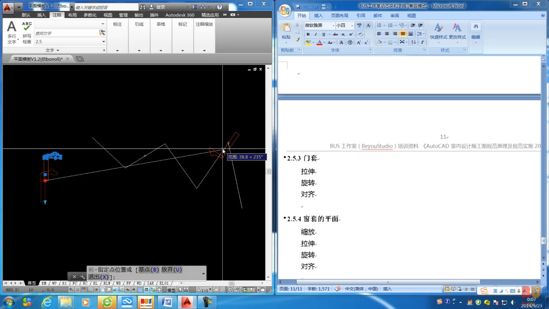Open the AutoCAD application menu (red A)
The height and width of the screenshot is (309, 549).
coord(7,7)
